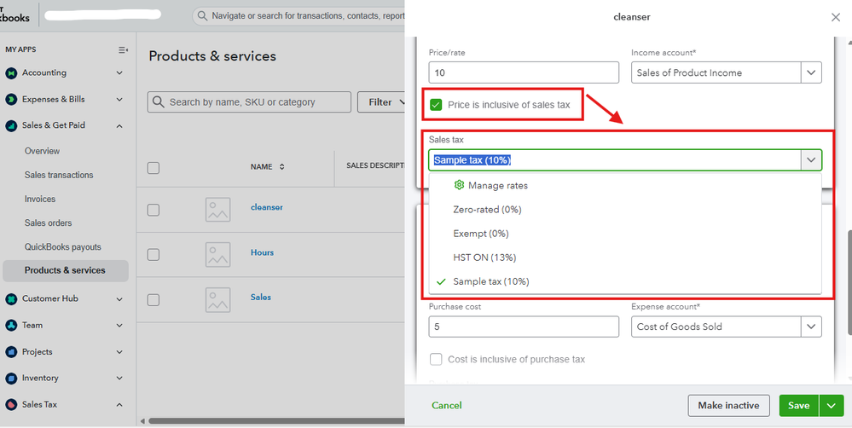Open Invoices in sidebar
This screenshot has width=852, height=428.
click(40, 199)
